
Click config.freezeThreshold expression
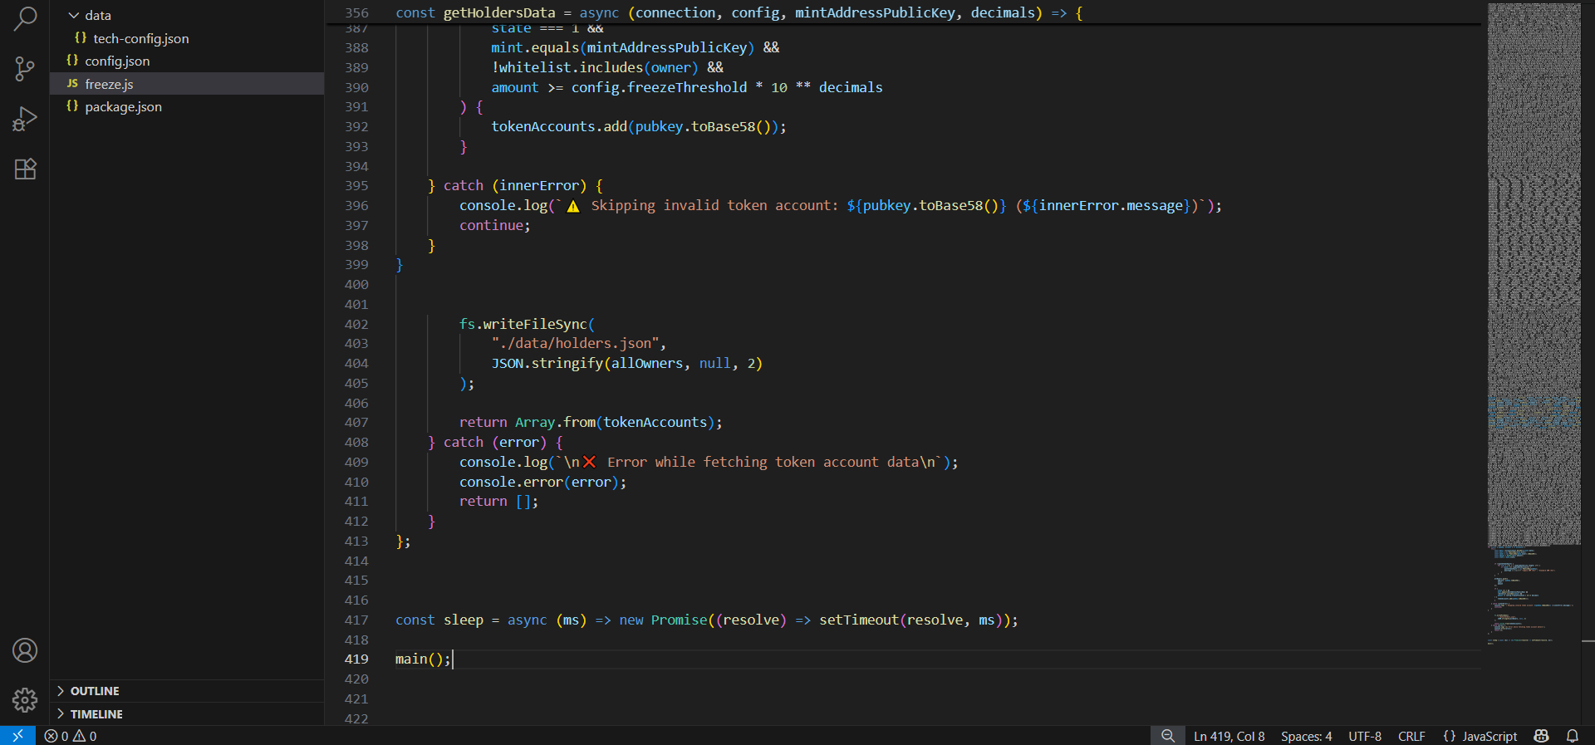point(659,87)
